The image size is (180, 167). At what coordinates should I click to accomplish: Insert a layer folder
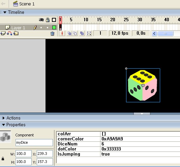16,33
